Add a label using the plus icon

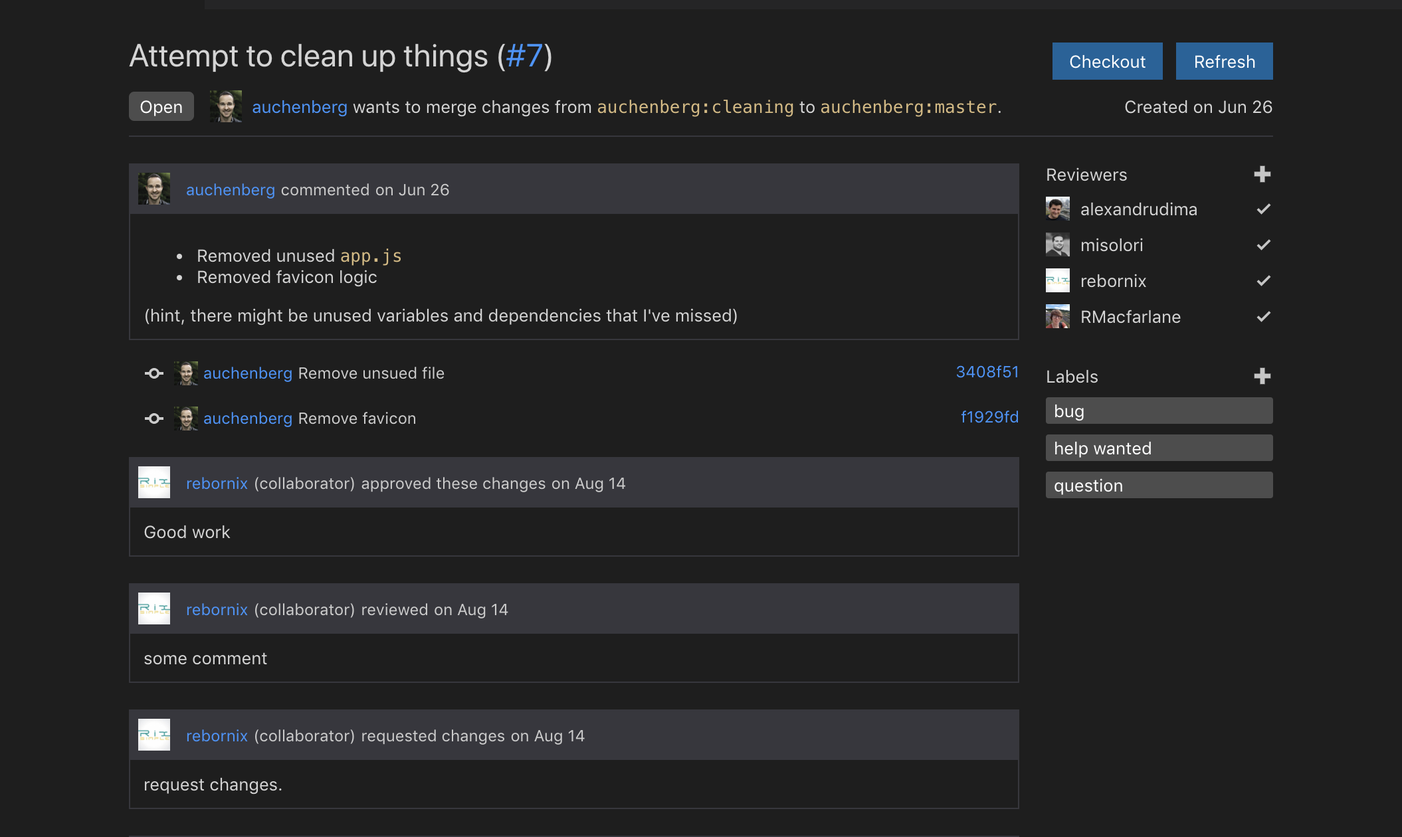tap(1262, 375)
